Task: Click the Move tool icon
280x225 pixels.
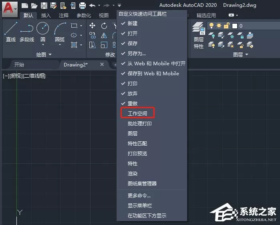Action: [x=92, y=26]
